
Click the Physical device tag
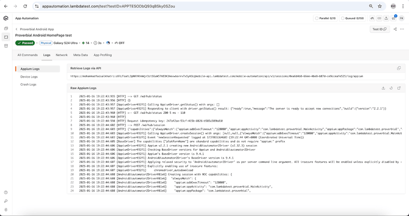tap(46, 43)
